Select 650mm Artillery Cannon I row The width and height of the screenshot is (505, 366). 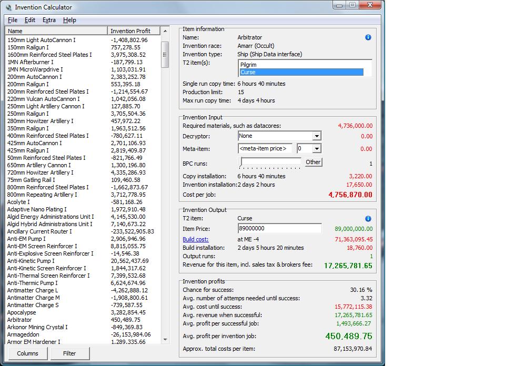click(x=83, y=165)
